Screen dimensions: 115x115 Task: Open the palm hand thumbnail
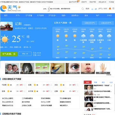pos(103,68)
